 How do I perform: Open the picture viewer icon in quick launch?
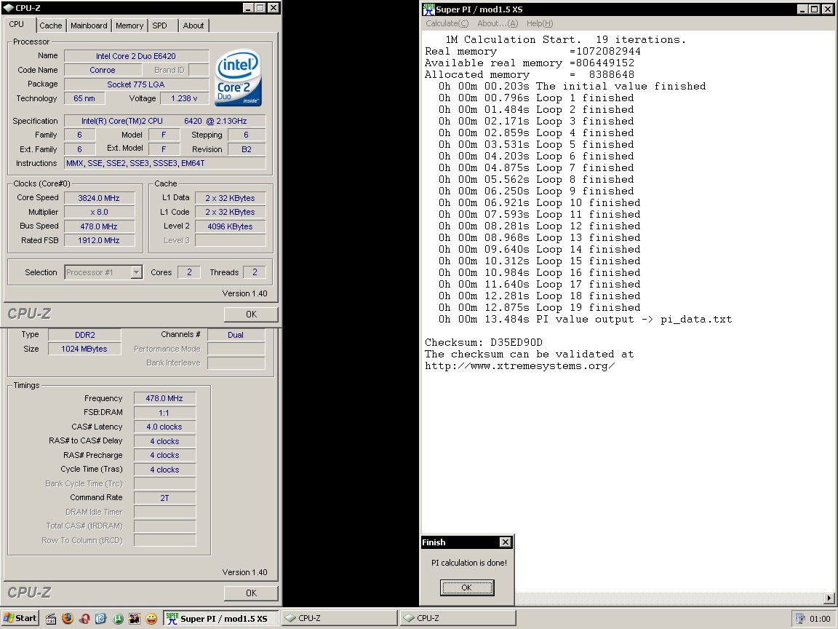click(135, 619)
